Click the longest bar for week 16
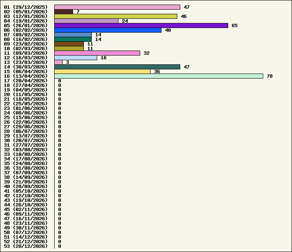This screenshot has width=292, height=252. pos(159,76)
